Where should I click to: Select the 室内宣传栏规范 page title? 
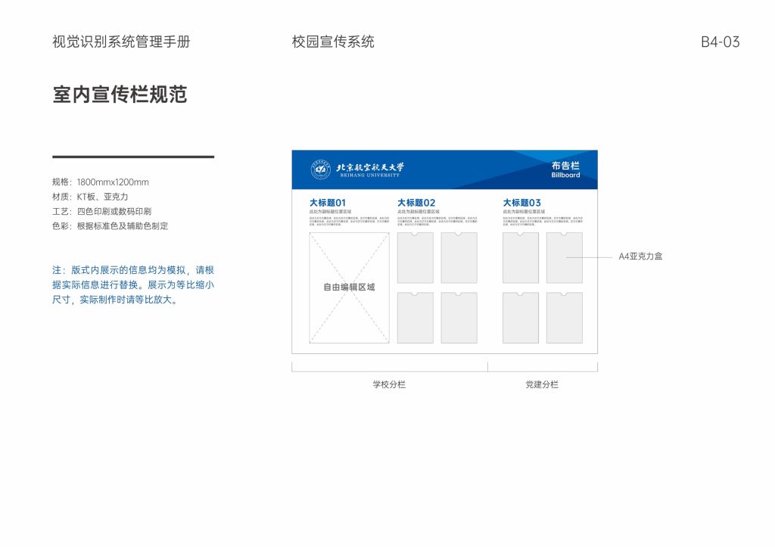coord(120,95)
